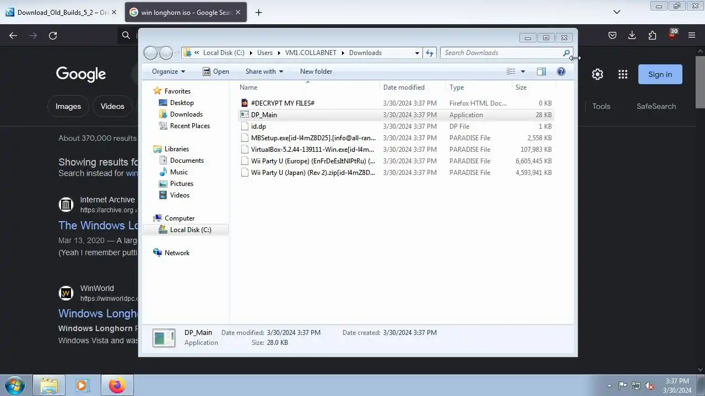The height and width of the screenshot is (396, 705).
Task: Open Explorer help icon
Action: (x=561, y=71)
